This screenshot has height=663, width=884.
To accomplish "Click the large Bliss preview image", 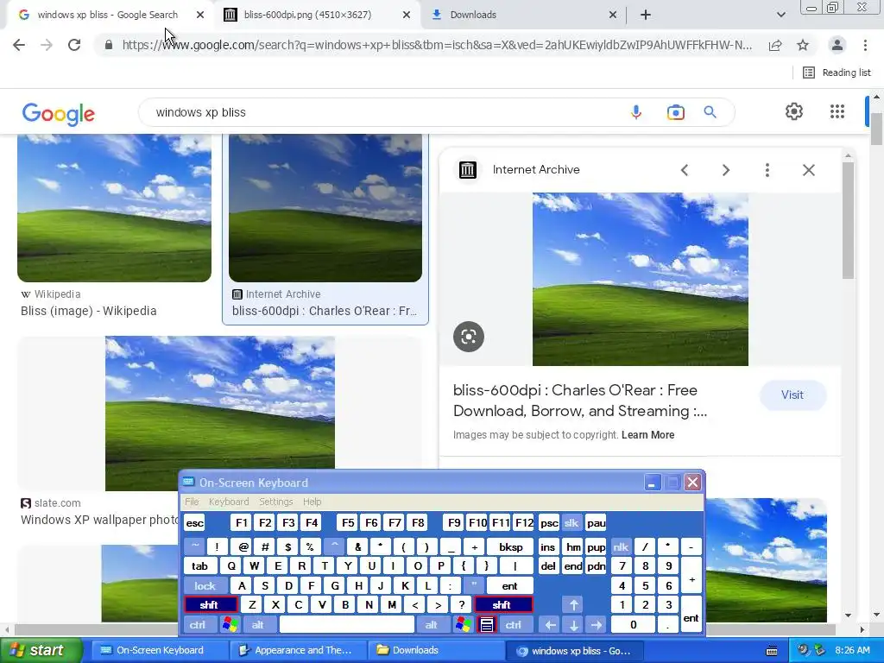I will 641,279.
